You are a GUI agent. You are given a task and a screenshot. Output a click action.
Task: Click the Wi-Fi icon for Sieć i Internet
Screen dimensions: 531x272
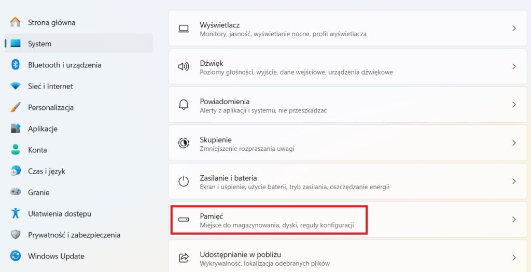(x=16, y=86)
